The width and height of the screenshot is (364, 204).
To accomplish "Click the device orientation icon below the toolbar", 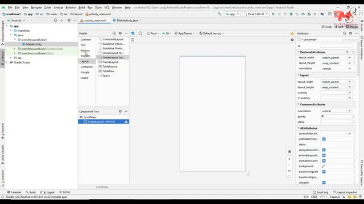I will point(133,40).
